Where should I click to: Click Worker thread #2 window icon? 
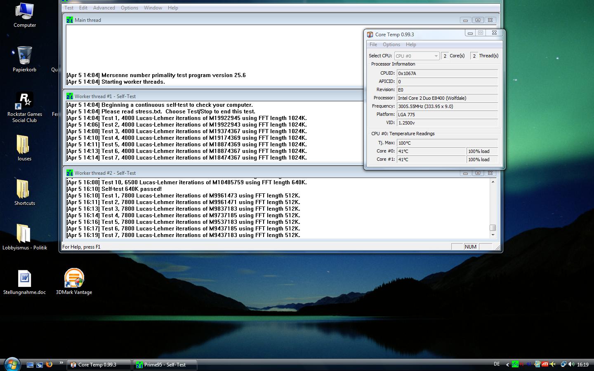click(70, 173)
